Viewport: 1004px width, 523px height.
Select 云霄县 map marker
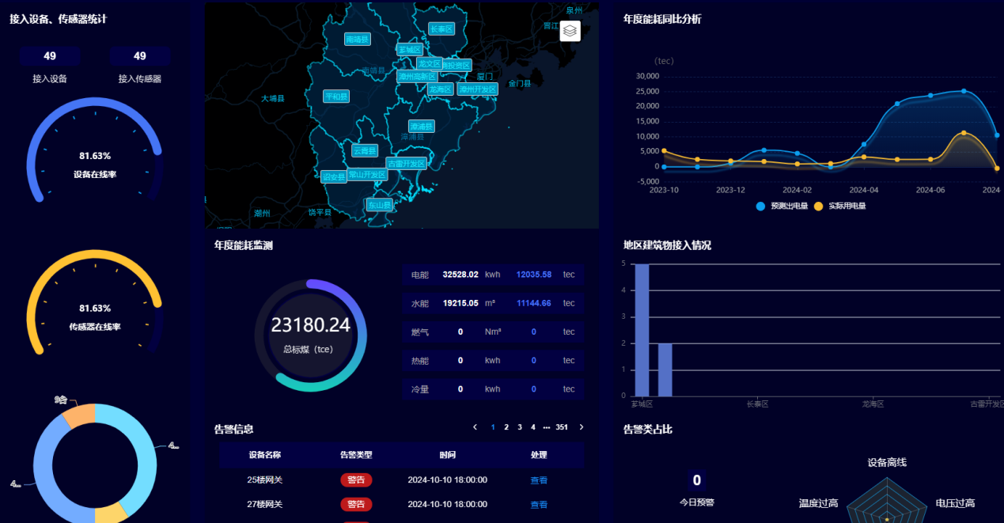[365, 150]
